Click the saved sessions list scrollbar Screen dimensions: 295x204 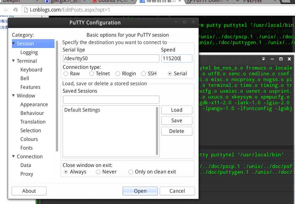(x=157, y=131)
